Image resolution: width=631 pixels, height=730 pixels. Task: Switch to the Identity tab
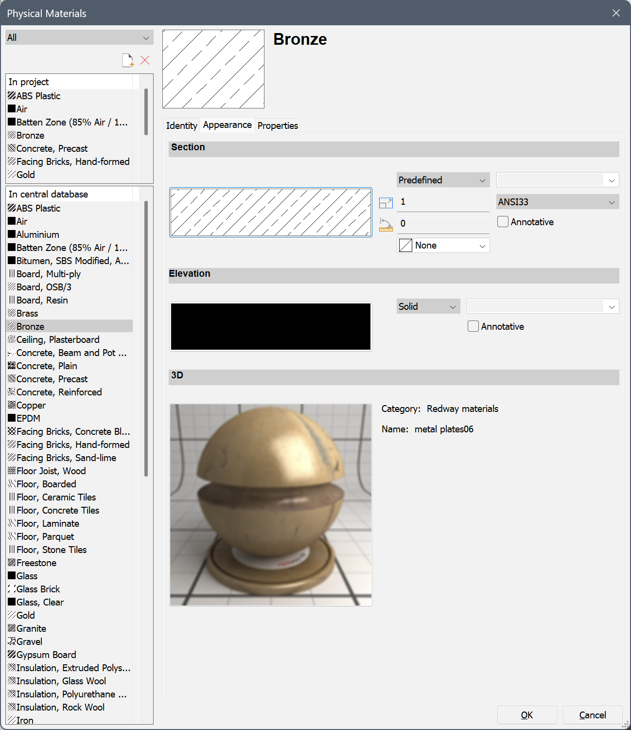[181, 125]
